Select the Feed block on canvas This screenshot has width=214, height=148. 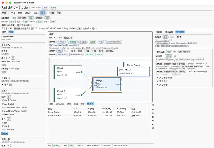[68, 72]
